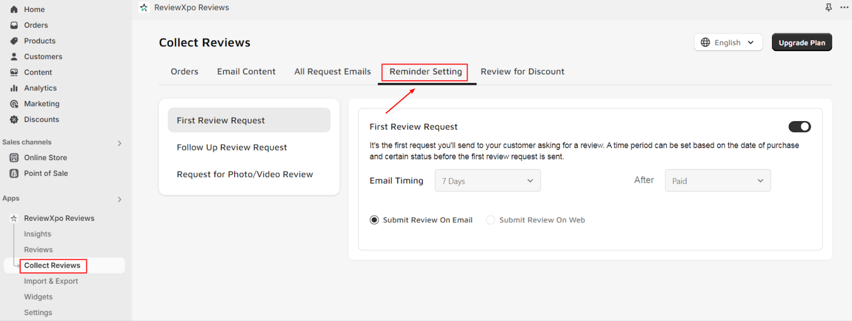The width and height of the screenshot is (852, 321).
Task: Select First Review Request in left panel
Action: tap(249, 120)
